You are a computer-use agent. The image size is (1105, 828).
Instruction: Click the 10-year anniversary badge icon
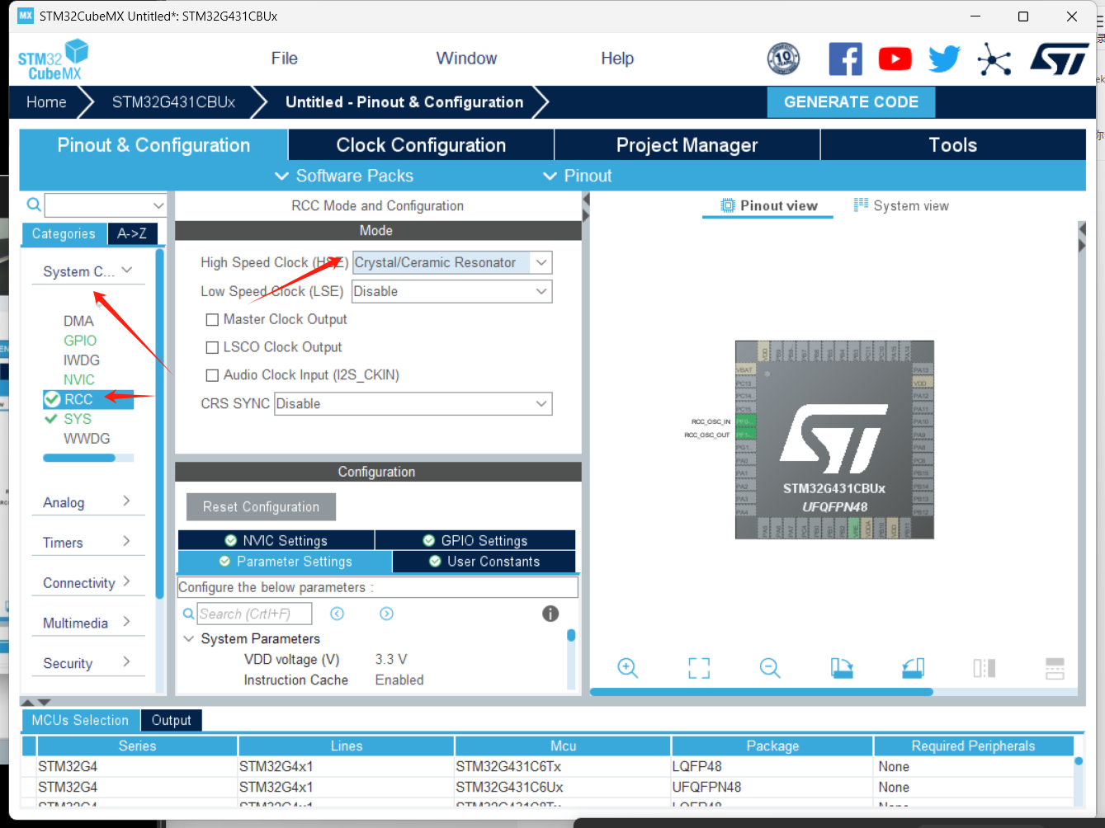783,59
